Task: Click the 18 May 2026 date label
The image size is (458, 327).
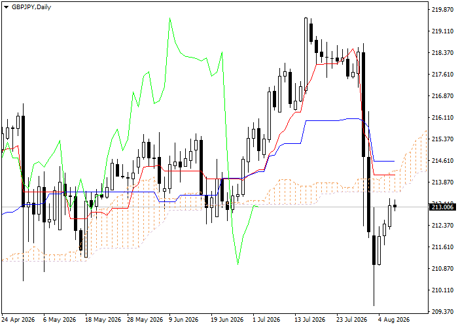Action: coord(103,320)
